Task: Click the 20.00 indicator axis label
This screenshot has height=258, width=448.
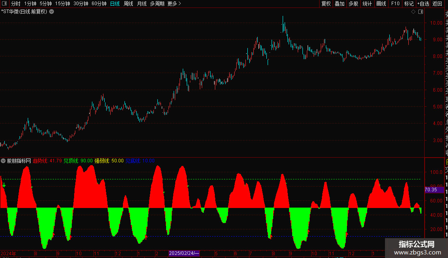Action: coord(436,229)
